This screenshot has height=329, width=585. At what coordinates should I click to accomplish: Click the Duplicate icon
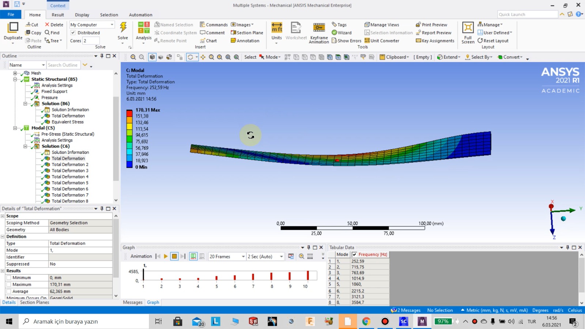pyautogui.click(x=13, y=28)
